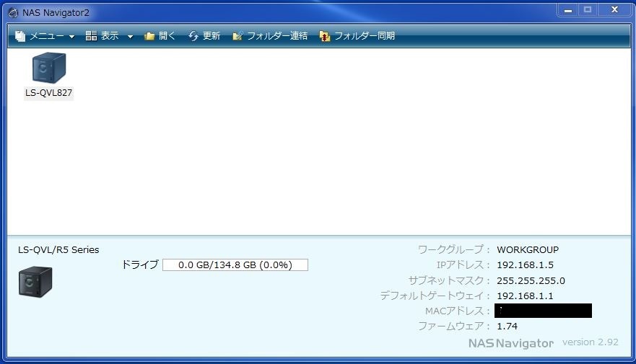This screenshot has height=364, width=636.
Task: Click the ドライブ label
Action: 140,265
